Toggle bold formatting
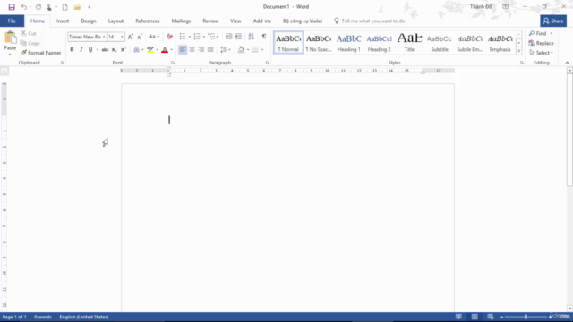 pyautogui.click(x=72, y=50)
